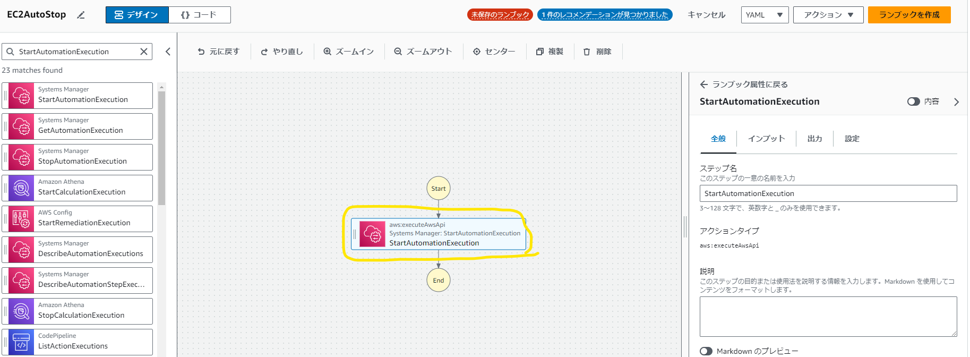Open the 出力 outputs tab

point(814,139)
